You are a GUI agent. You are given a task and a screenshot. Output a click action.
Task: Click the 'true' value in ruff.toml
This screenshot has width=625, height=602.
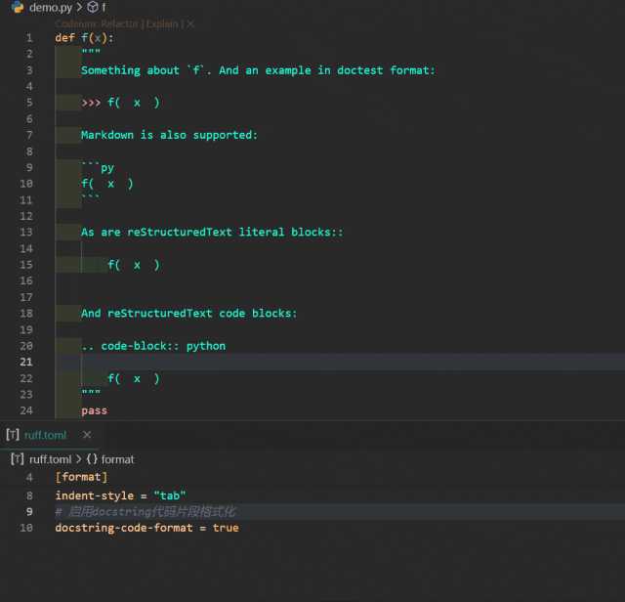pos(226,528)
